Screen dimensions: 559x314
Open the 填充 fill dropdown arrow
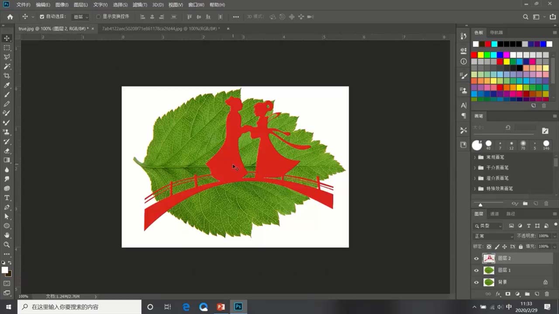tap(555, 246)
